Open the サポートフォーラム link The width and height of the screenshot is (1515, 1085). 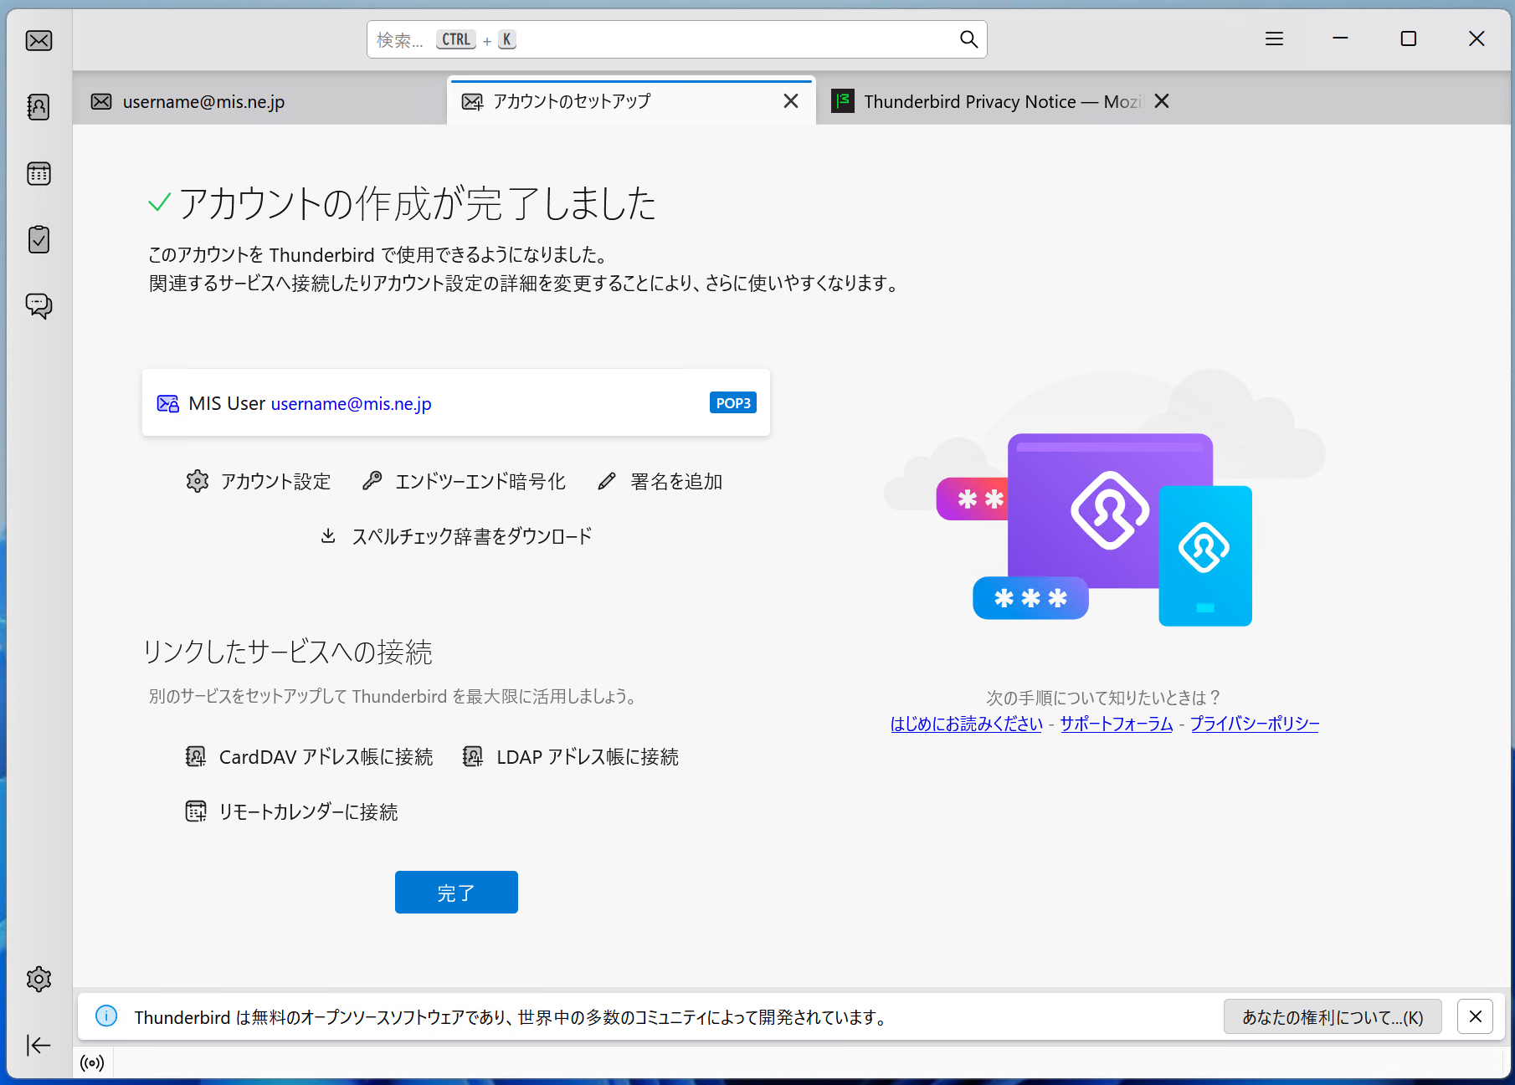pos(1116,724)
